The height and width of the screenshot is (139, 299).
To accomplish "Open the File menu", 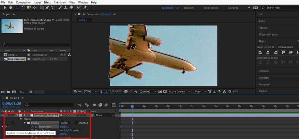I will (x=3, y=3).
